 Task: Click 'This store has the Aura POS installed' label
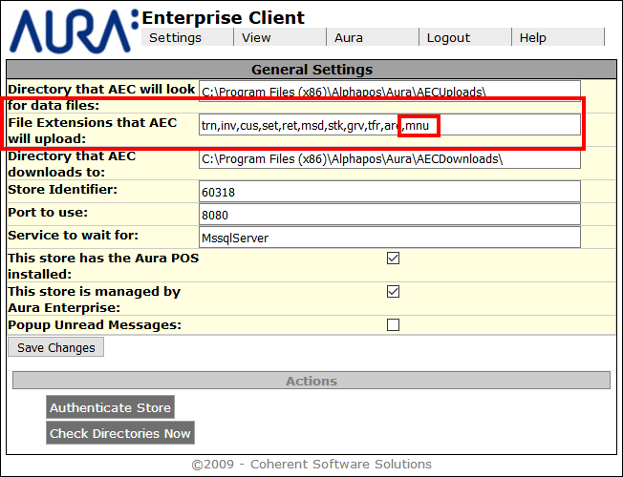tap(103, 266)
